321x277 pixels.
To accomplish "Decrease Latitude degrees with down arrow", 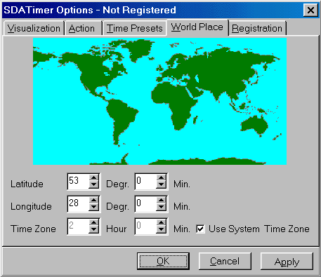I will pyautogui.click(x=93, y=184).
